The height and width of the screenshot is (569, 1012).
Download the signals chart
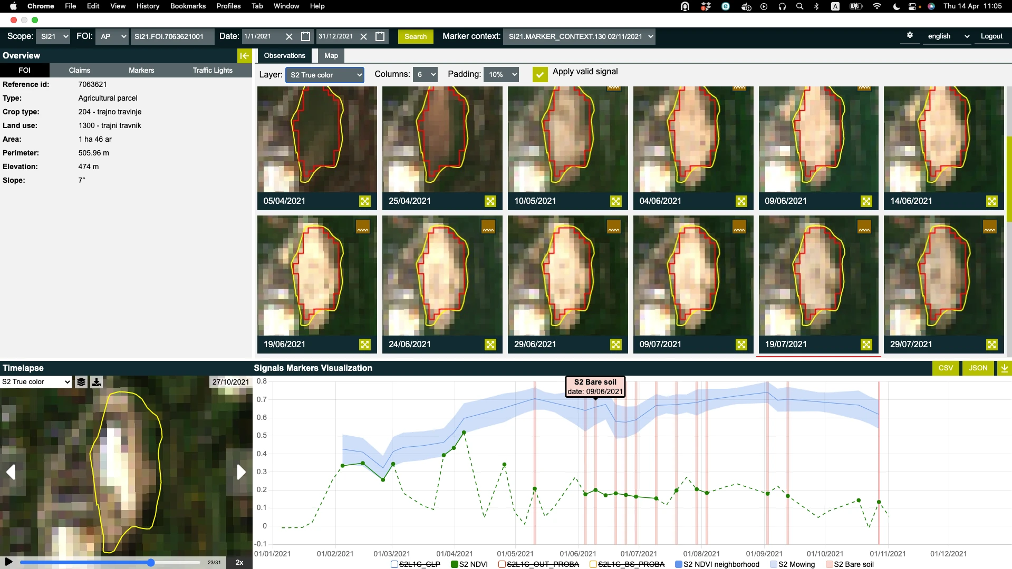click(x=1004, y=368)
